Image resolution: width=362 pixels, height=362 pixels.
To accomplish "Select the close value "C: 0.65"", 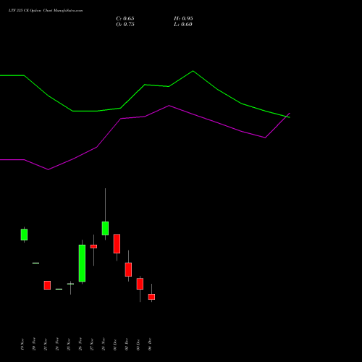I will pyautogui.click(x=125, y=19).
